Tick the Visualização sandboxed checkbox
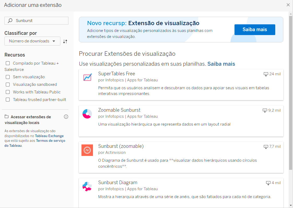This screenshot has height=208, width=293. (8, 85)
